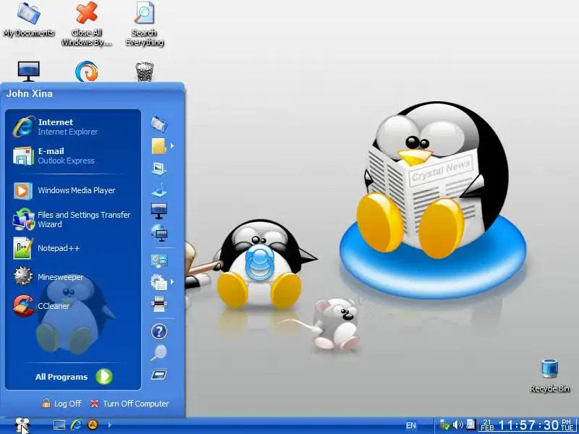Image resolution: width=579 pixels, height=434 pixels.
Task: Open Help and Support question mark icon
Action: click(159, 331)
